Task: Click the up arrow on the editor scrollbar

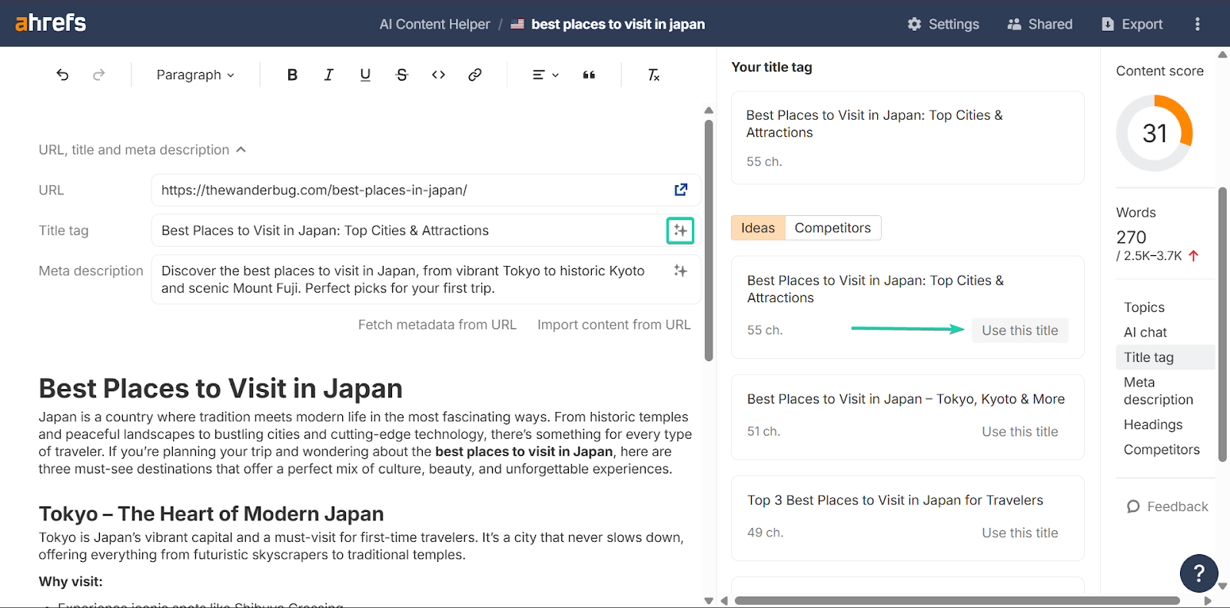Action: pos(709,111)
